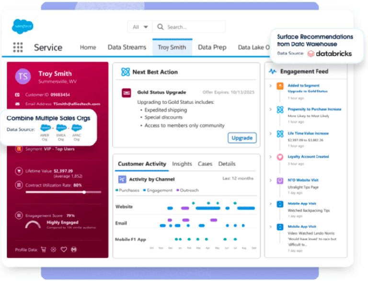The width and height of the screenshot is (368, 281).
Task: Open the Data Lake tab
Action: click(254, 47)
